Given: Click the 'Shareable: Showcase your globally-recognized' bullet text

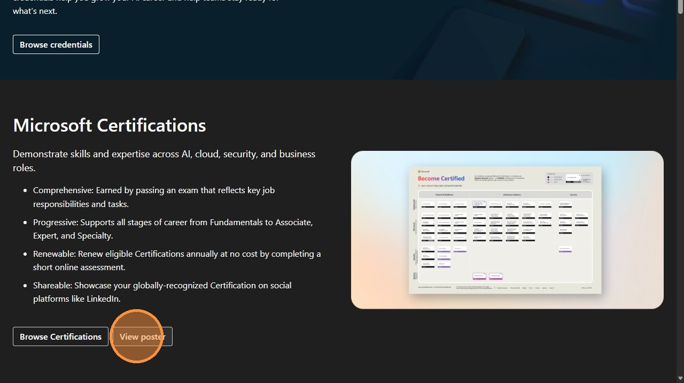Looking at the screenshot, I should (162, 292).
